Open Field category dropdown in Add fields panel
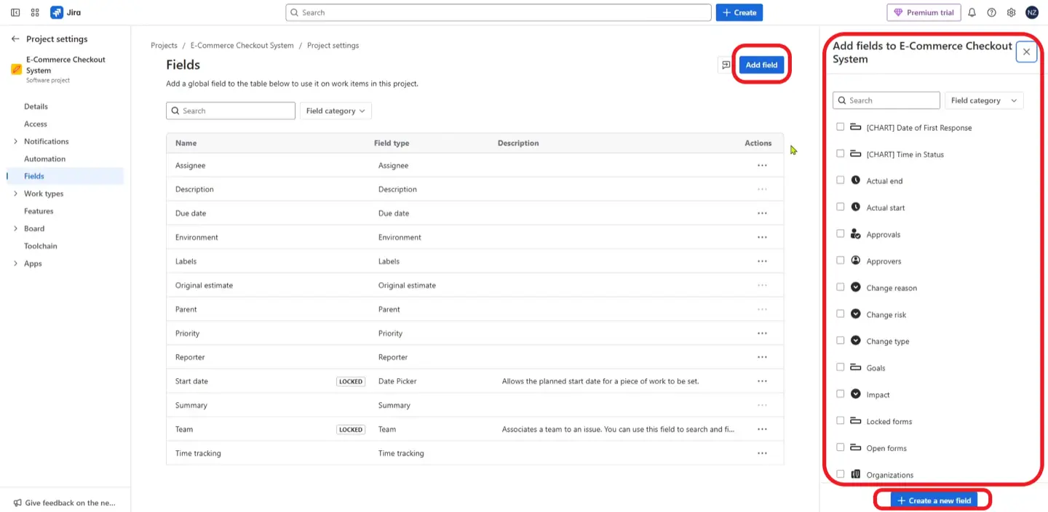 [984, 100]
